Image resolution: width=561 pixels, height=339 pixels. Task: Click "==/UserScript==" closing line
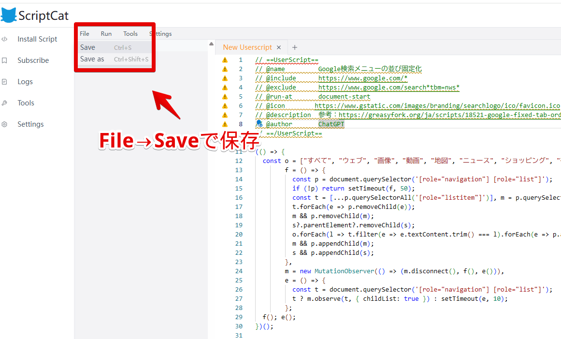[294, 133]
